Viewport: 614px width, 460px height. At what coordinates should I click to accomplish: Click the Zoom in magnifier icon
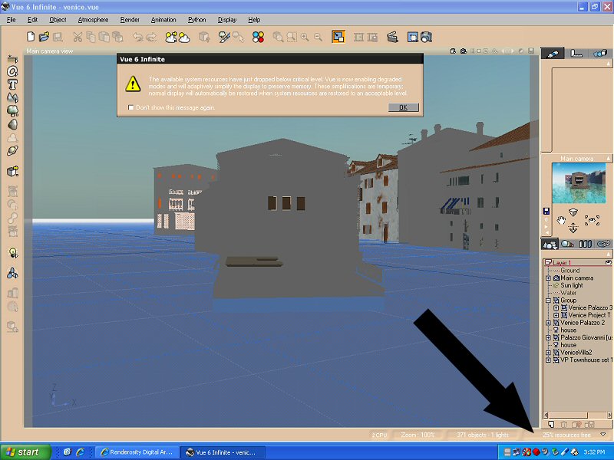pos(305,37)
